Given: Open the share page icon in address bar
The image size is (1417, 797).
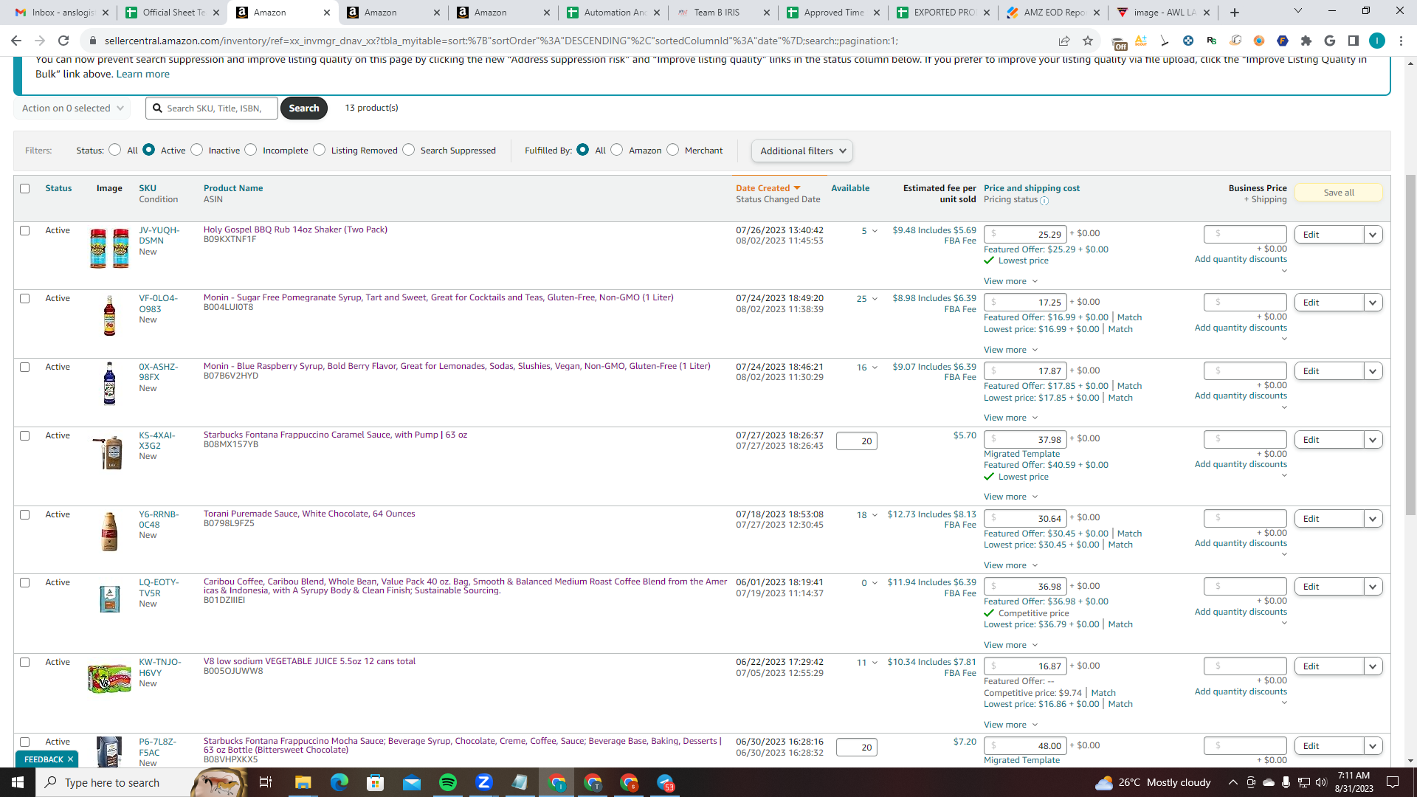Looking at the screenshot, I should [x=1064, y=41].
